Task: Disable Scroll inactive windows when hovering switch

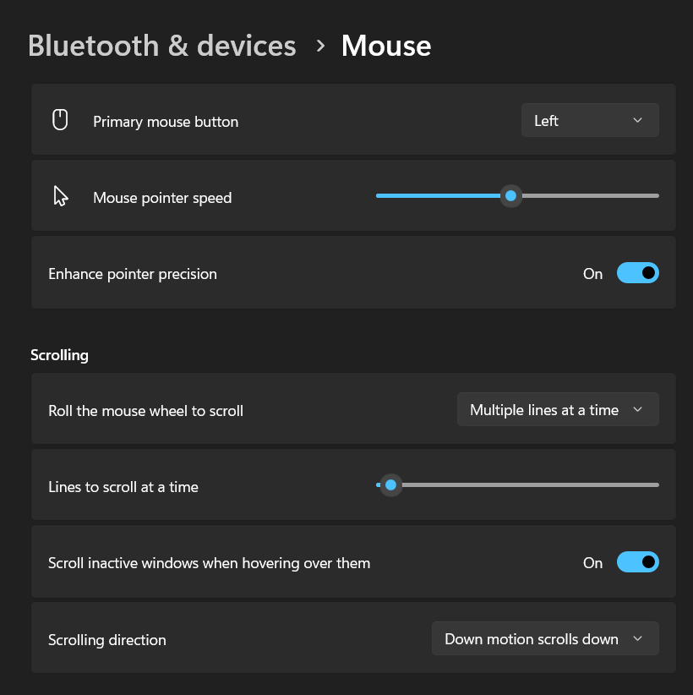Action: pos(637,562)
